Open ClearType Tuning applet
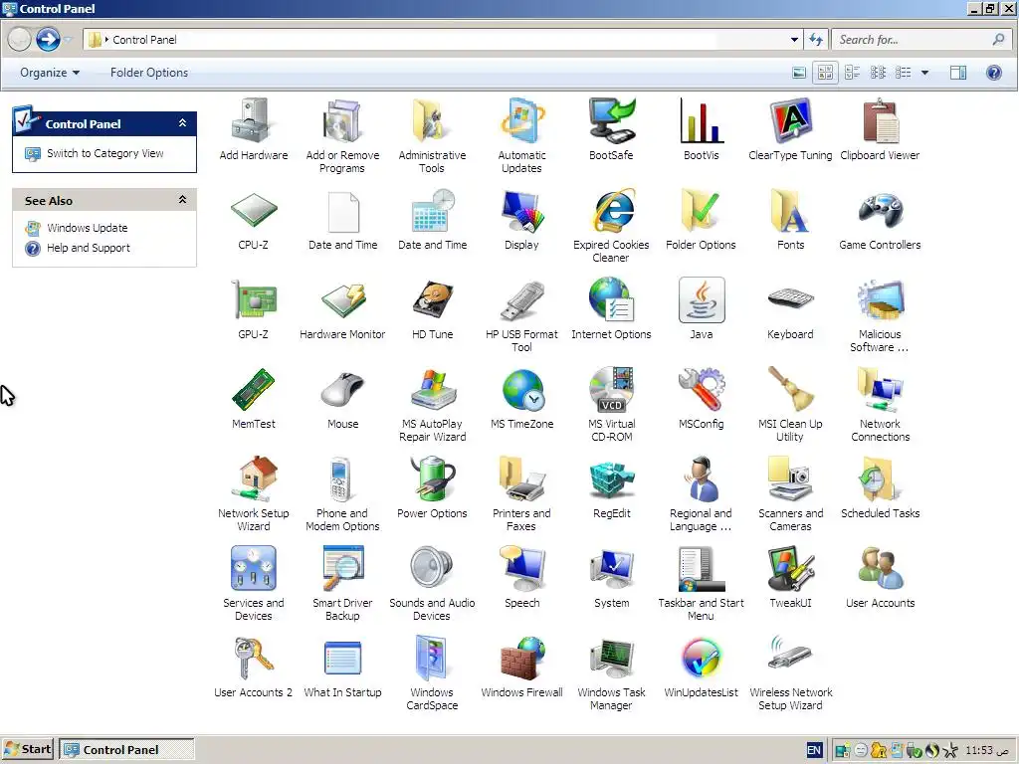The image size is (1019, 764). [x=790, y=129]
